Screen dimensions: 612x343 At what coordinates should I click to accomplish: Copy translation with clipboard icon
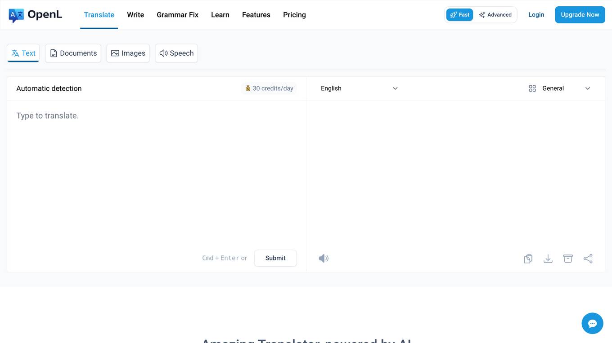[528, 259]
